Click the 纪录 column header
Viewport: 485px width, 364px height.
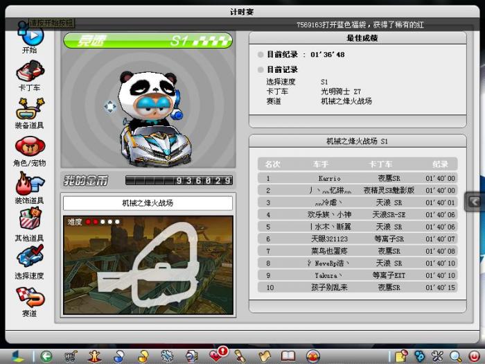440,164
